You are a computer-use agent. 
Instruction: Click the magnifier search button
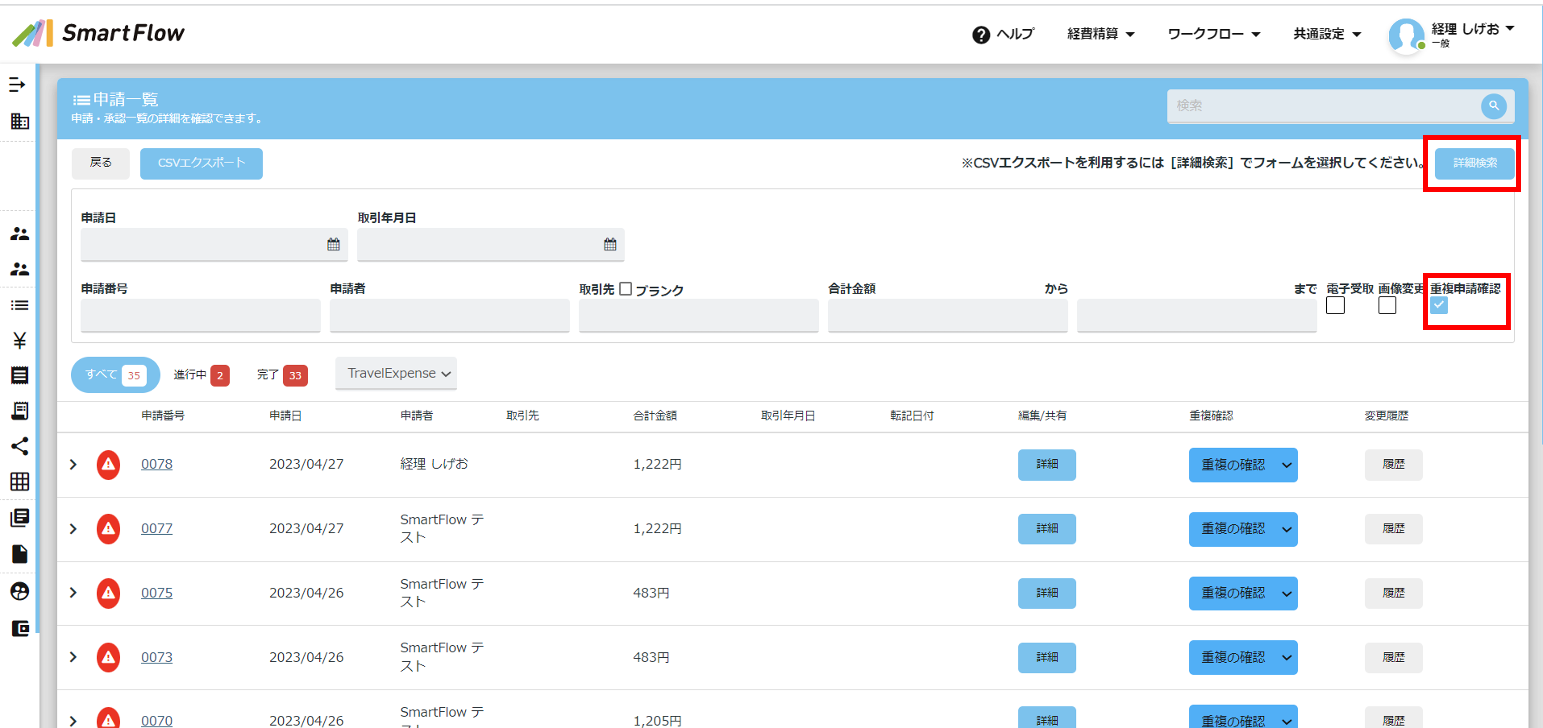click(x=1493, y=106)
